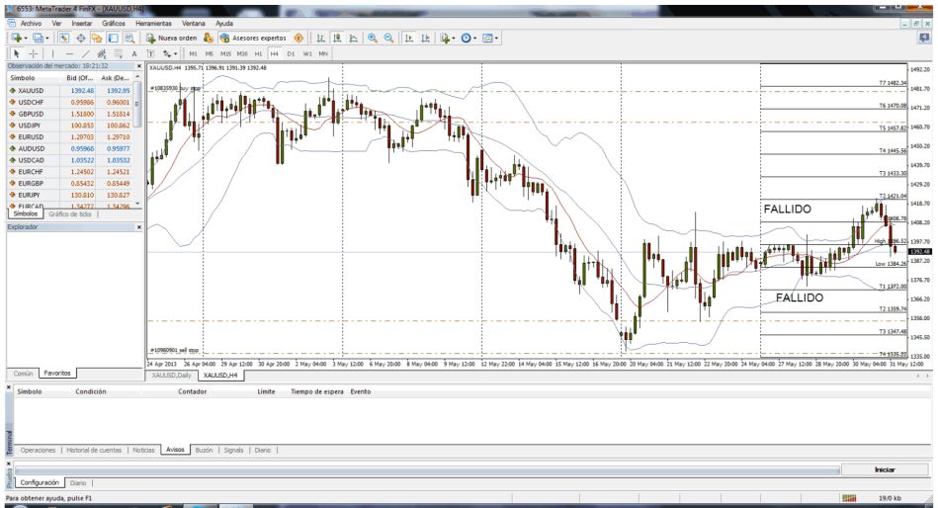938x508 pixels.
Task: Open the new chart dropdown arrow
Action: point(25,38)
